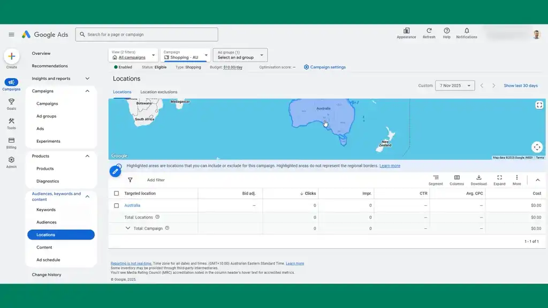Click the Download table icon

478,178
